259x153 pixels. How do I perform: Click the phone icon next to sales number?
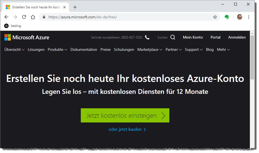[x=147, y=37]
